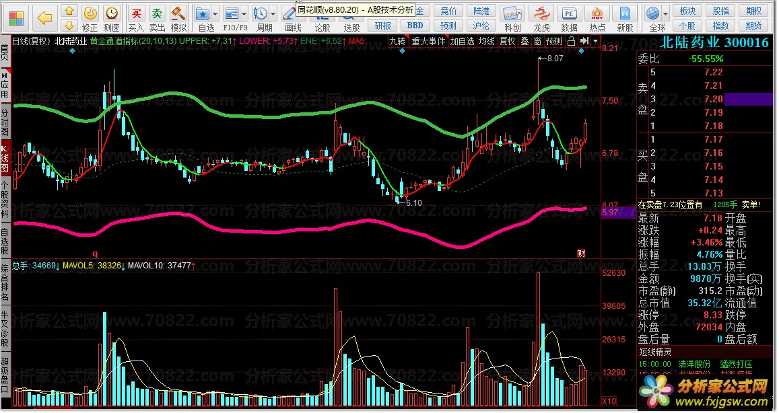The image size is (779, 413).
Task: Toggle the 均线 moving average lines
Action: [486, 41]
